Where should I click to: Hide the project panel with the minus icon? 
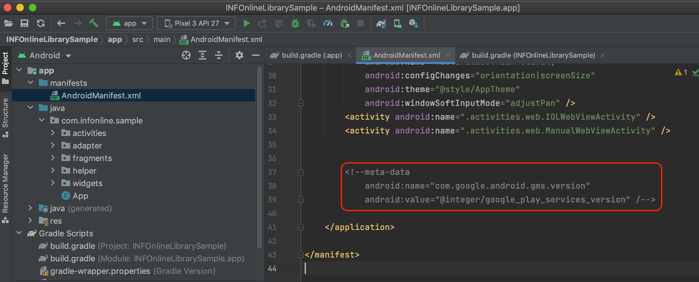click(x=256, y=55)
